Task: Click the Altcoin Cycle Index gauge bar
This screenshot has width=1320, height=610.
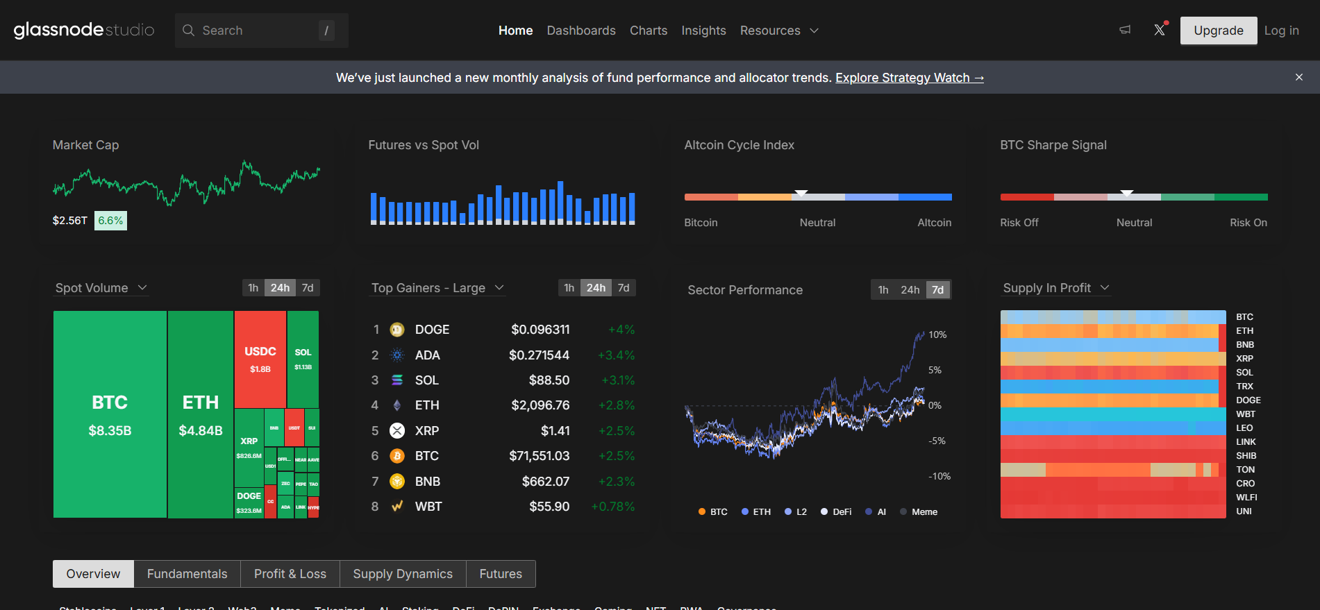Action: (x=818, y=197)
